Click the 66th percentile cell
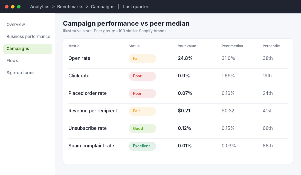Viewport: 301px width, 175px height. (x=268, y=128)
